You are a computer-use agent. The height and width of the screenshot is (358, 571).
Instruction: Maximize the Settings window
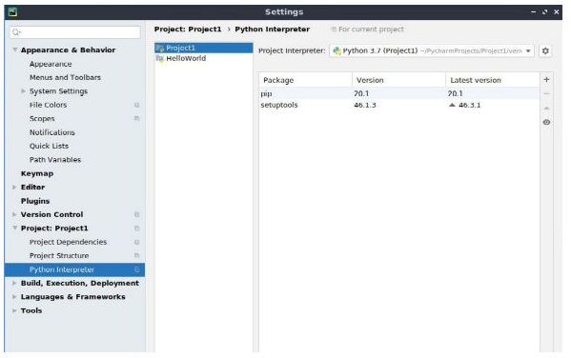[x=544, y=12]
